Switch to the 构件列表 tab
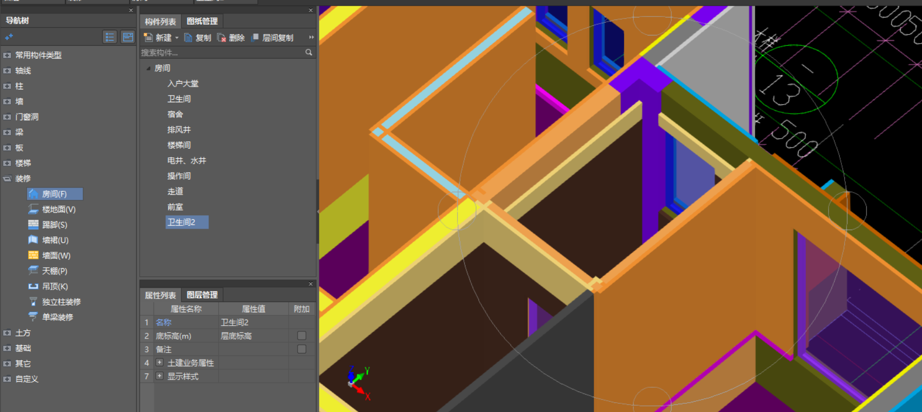This screenshot has height=412, width=922. [160, 22]
